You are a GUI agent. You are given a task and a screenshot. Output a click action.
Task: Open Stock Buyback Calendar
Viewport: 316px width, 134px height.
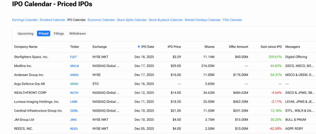166,20
